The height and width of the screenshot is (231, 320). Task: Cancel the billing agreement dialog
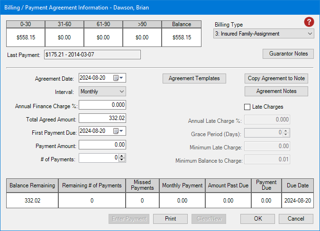click(x=296, y=219)
